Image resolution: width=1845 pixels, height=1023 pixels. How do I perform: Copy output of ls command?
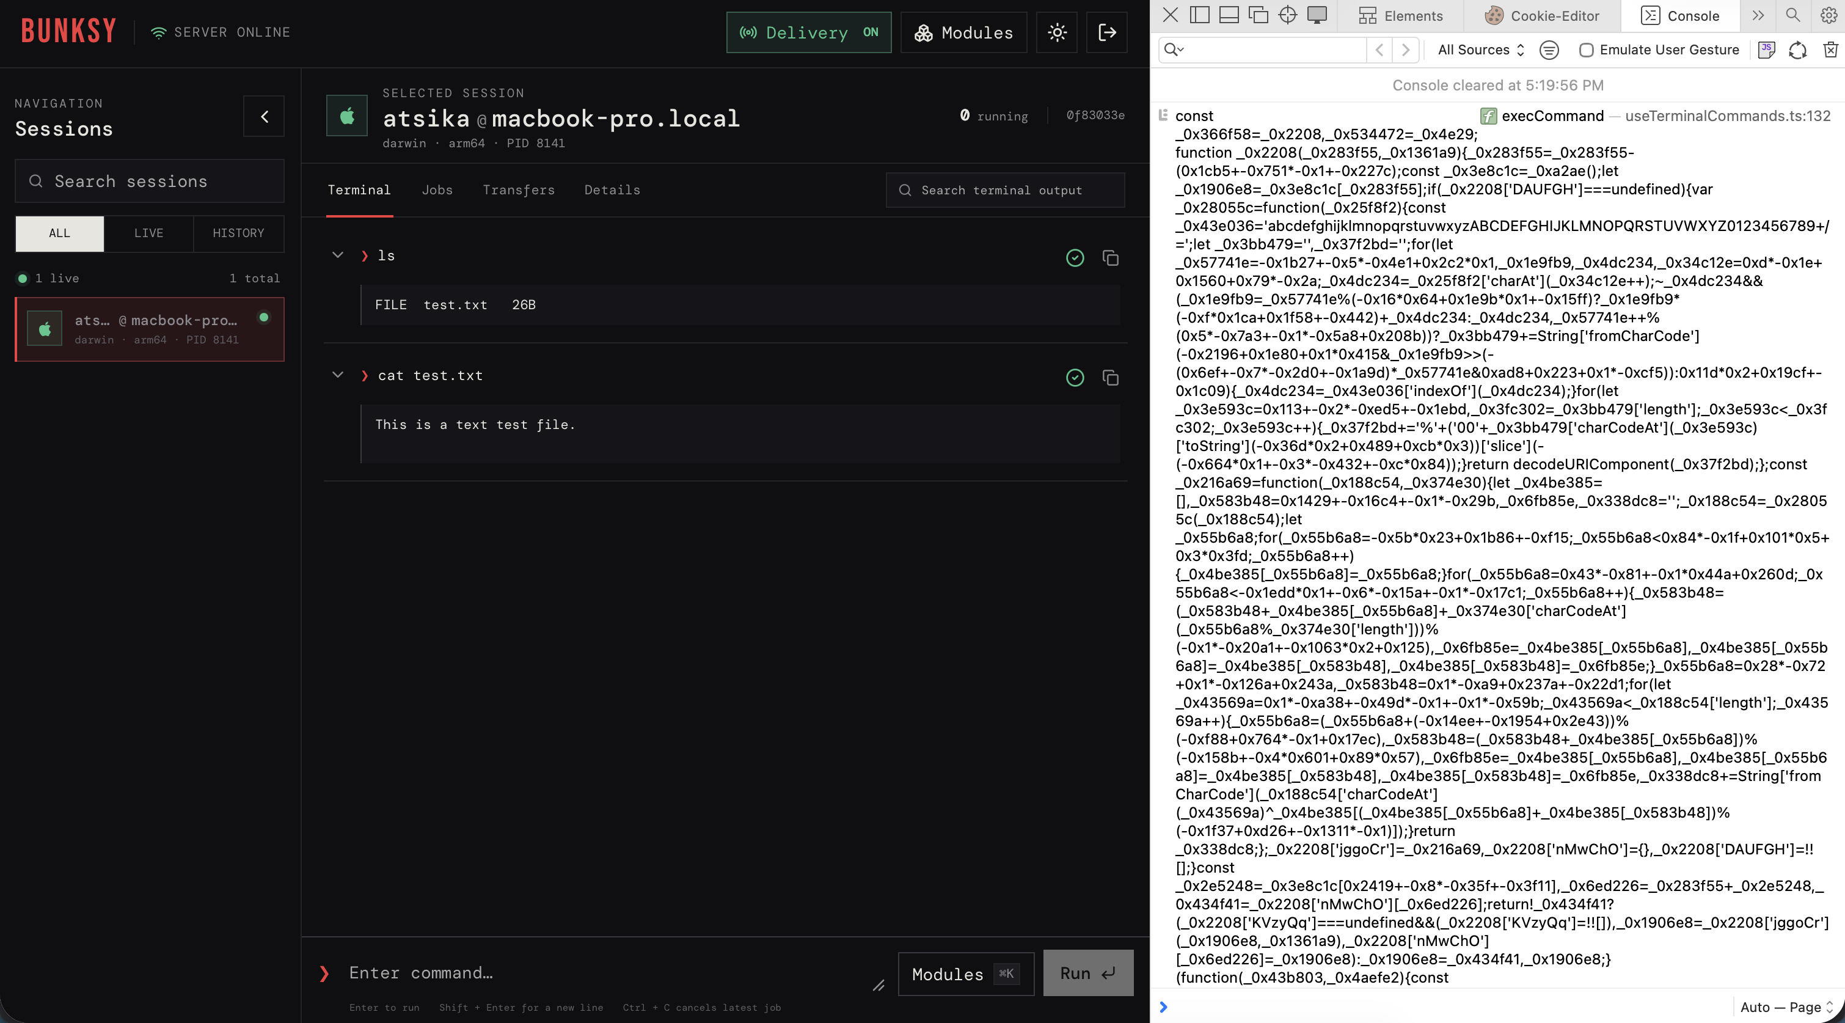(1110, 258)
